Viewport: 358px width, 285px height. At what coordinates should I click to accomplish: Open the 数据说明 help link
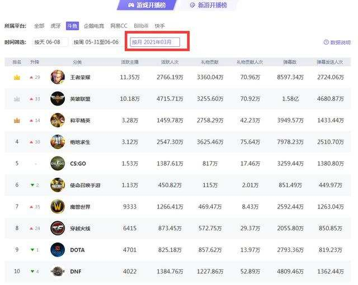(x=337, y=42)
